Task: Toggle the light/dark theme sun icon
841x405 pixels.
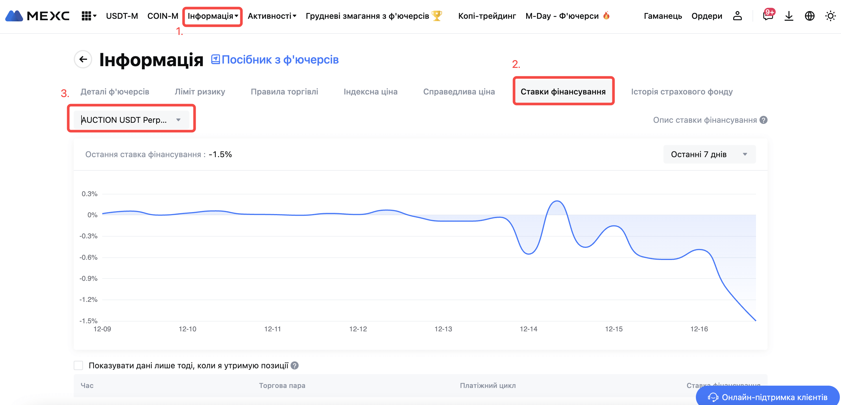Action: point(830,16)
